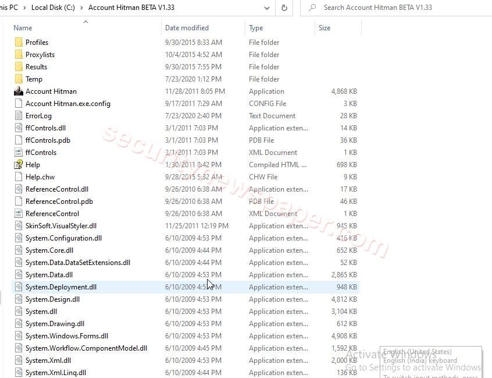Select the System.Workflow.ComponentModel.dll file name
The height and width of the screenshot is (378, 492).
pyautogui.click(x=86, y=348)
